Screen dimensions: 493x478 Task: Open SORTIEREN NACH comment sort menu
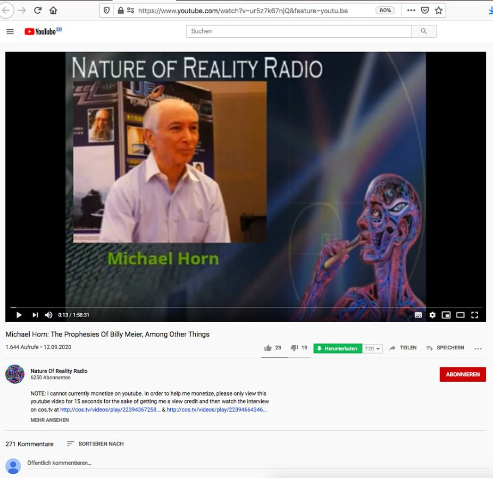coord(95,444)
